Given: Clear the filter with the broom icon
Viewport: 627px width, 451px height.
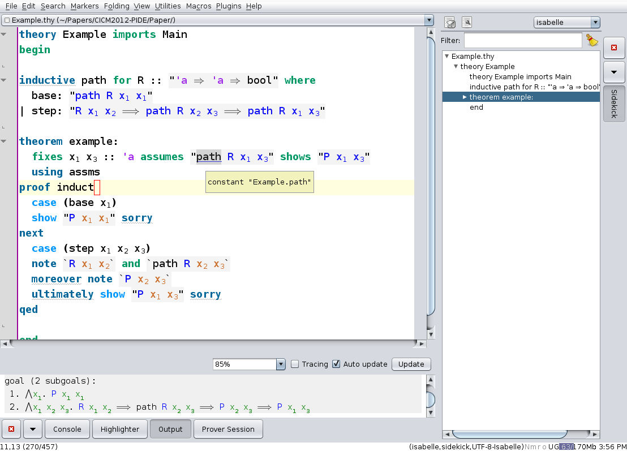Looking at the screenshot, I should click(x=592, y=40).
